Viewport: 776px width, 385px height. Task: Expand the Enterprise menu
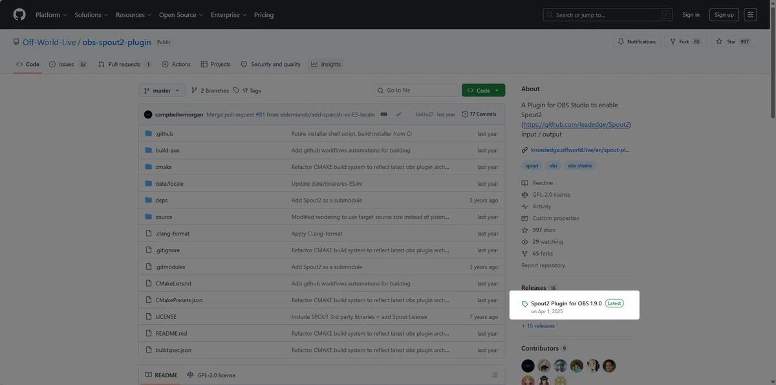point(229,15)
